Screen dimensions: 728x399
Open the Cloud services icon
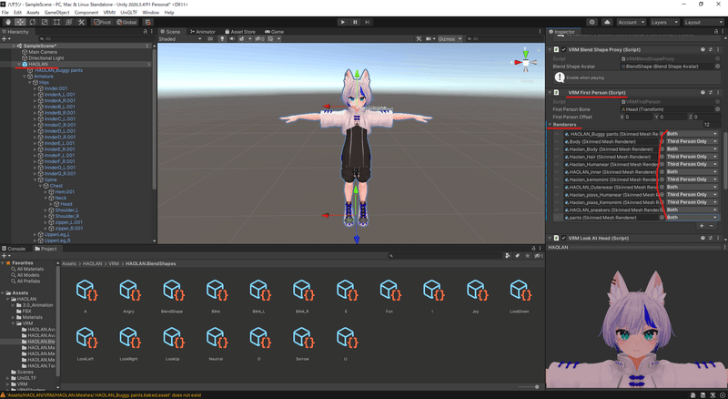pyautogui.click(x=607, y=22)
